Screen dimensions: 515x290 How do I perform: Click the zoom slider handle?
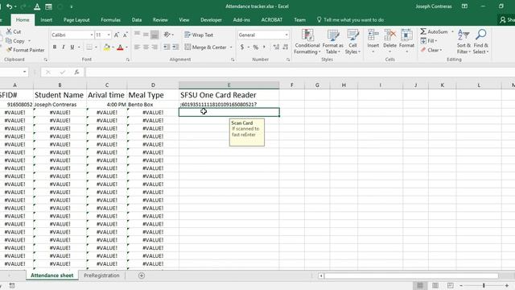coord(484,285)
